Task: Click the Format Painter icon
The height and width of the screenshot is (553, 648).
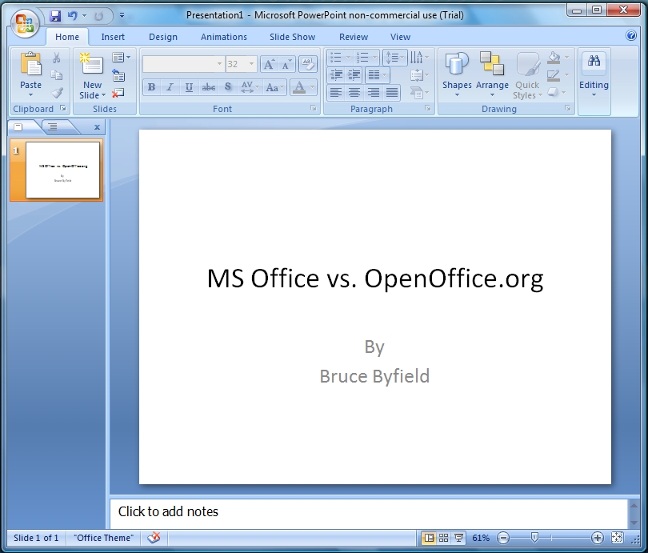Action: [x=56, y=91]
